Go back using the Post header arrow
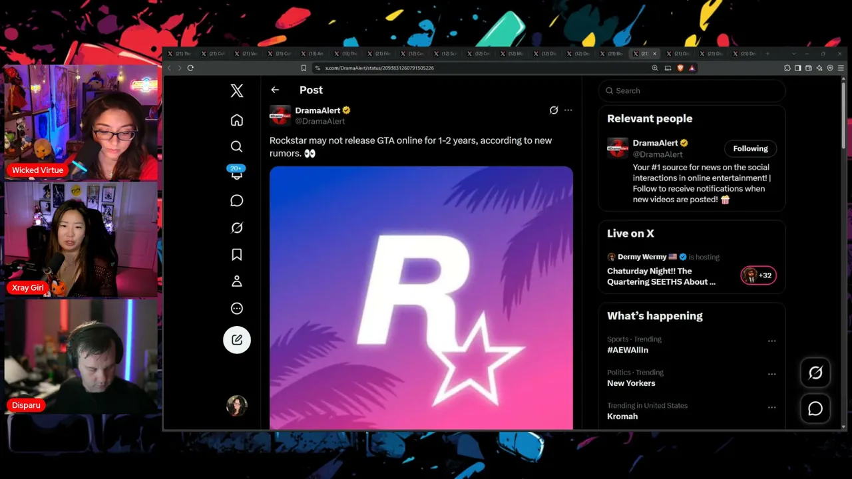This screenshot has height=479, width=852. pos(275,90)
